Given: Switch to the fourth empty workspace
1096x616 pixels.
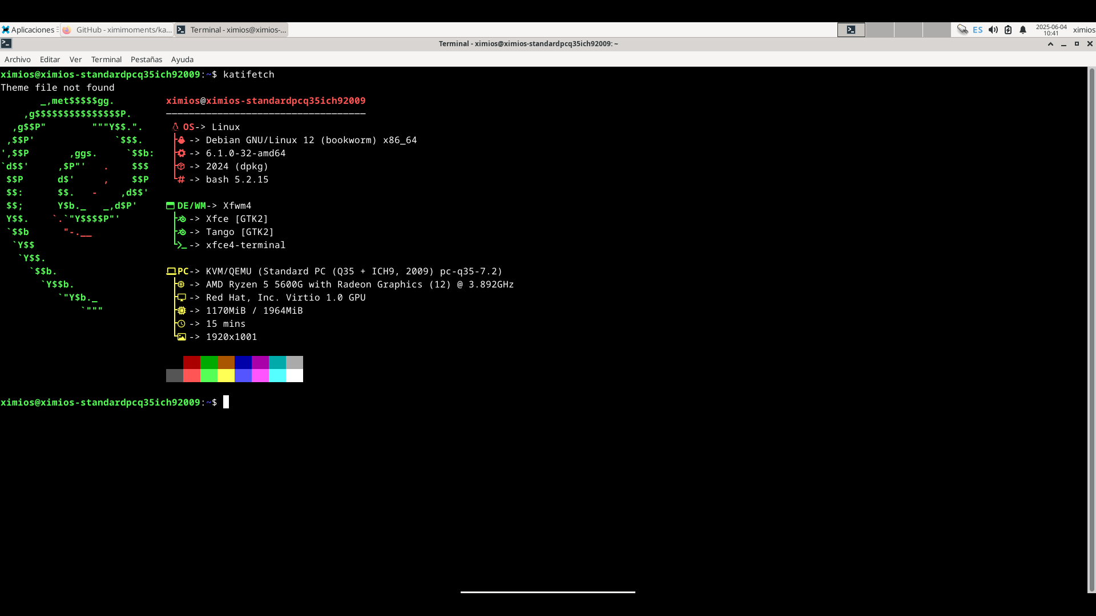Looking at the screenshot, I should tap(936, 30).
